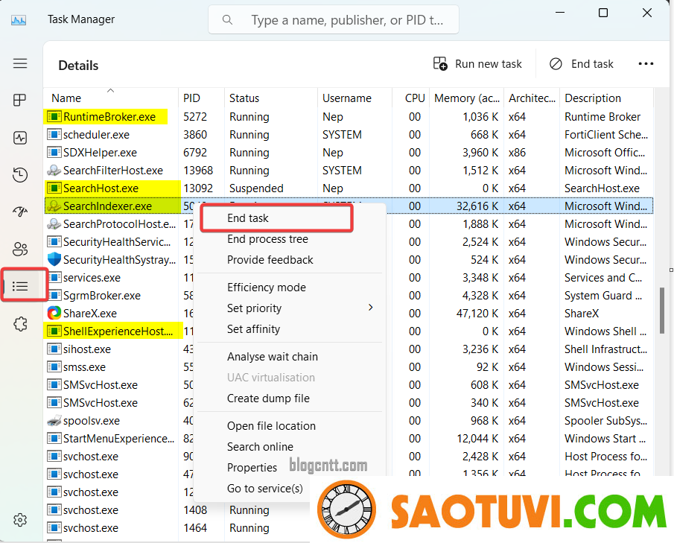
Task: Sort by the Username column header
Action: click(355, 98)
